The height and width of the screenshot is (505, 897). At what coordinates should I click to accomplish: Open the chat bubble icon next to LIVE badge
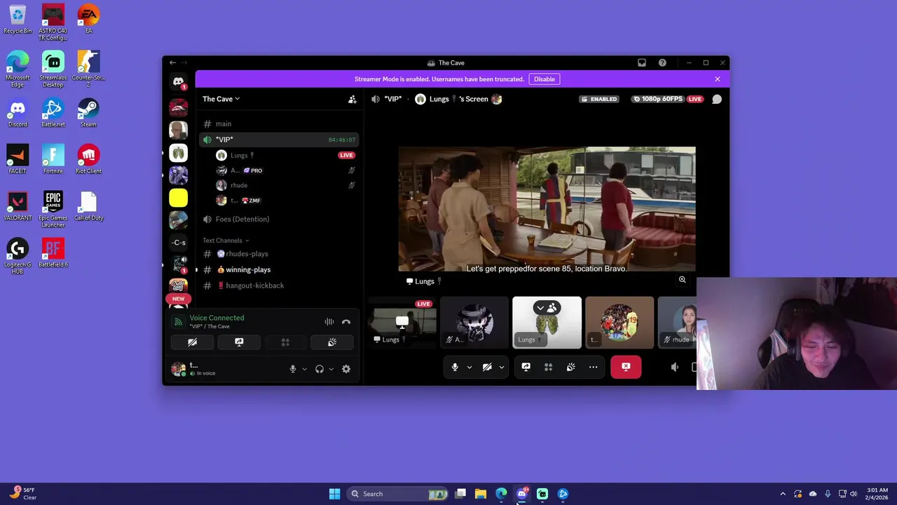click(717, 99)
